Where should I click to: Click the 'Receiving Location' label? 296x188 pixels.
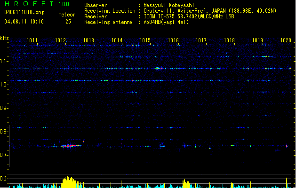point(110,11)
